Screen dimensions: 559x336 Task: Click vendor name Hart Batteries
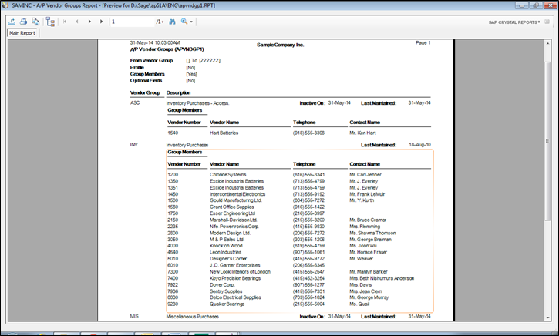pyautogui.click(x=224, y=133)
